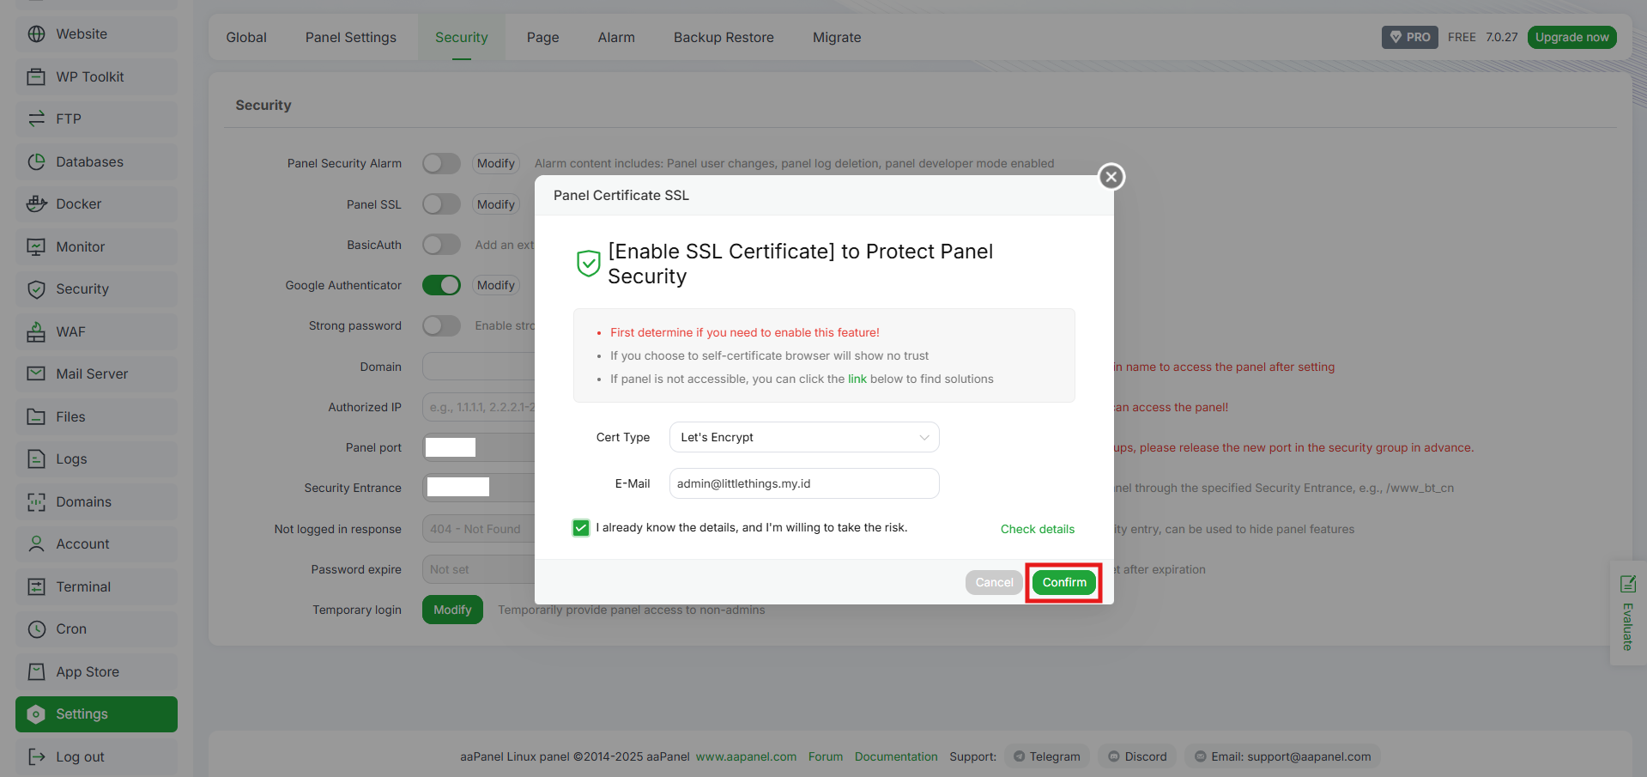
Task: Open the Account person icon
Action: (x=36, y=543)
